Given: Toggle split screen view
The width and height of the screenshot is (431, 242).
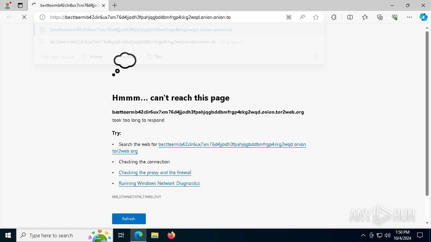Looking at the screenshot, I should tap(350, 17).
